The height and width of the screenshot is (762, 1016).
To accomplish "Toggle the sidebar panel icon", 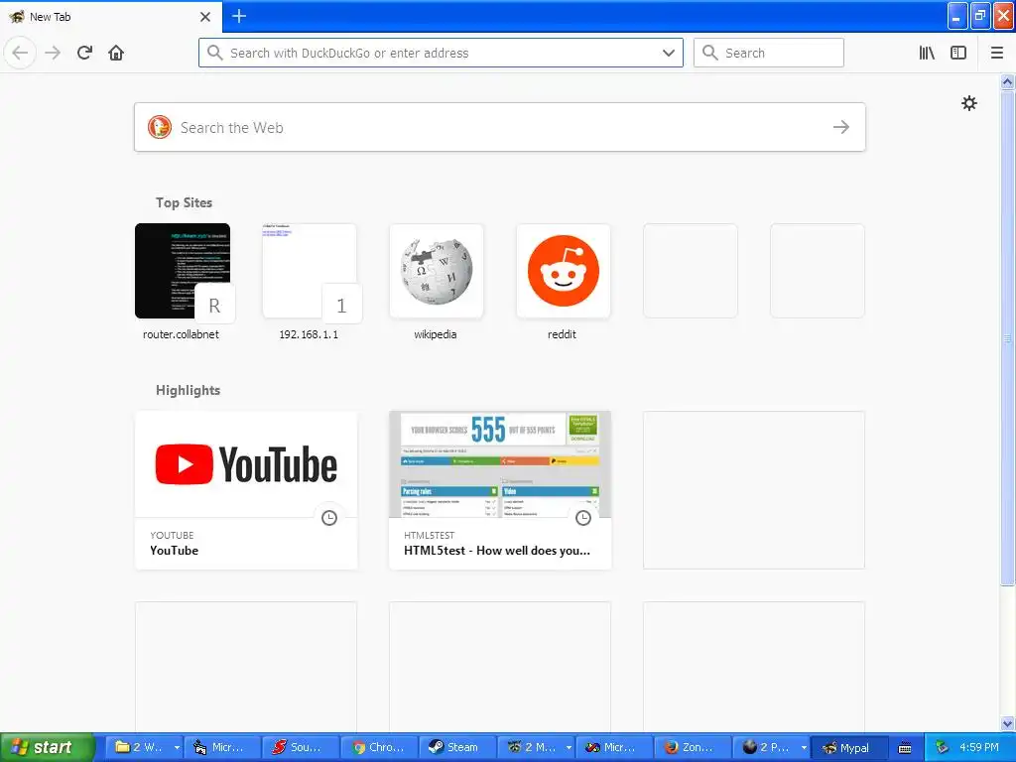I will [958, 53].
